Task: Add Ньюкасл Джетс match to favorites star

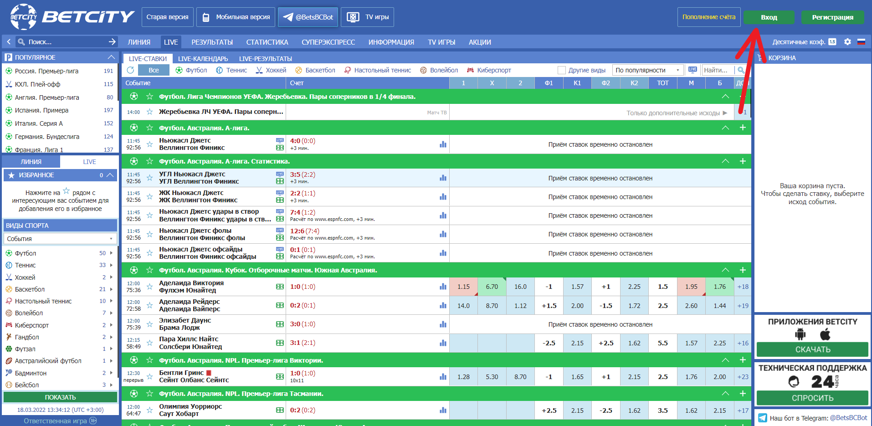Action: click(149, 144)
